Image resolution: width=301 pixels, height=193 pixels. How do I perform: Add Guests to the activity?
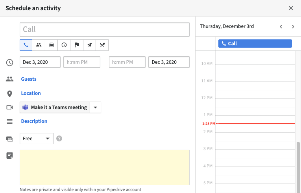coord(29,79)
